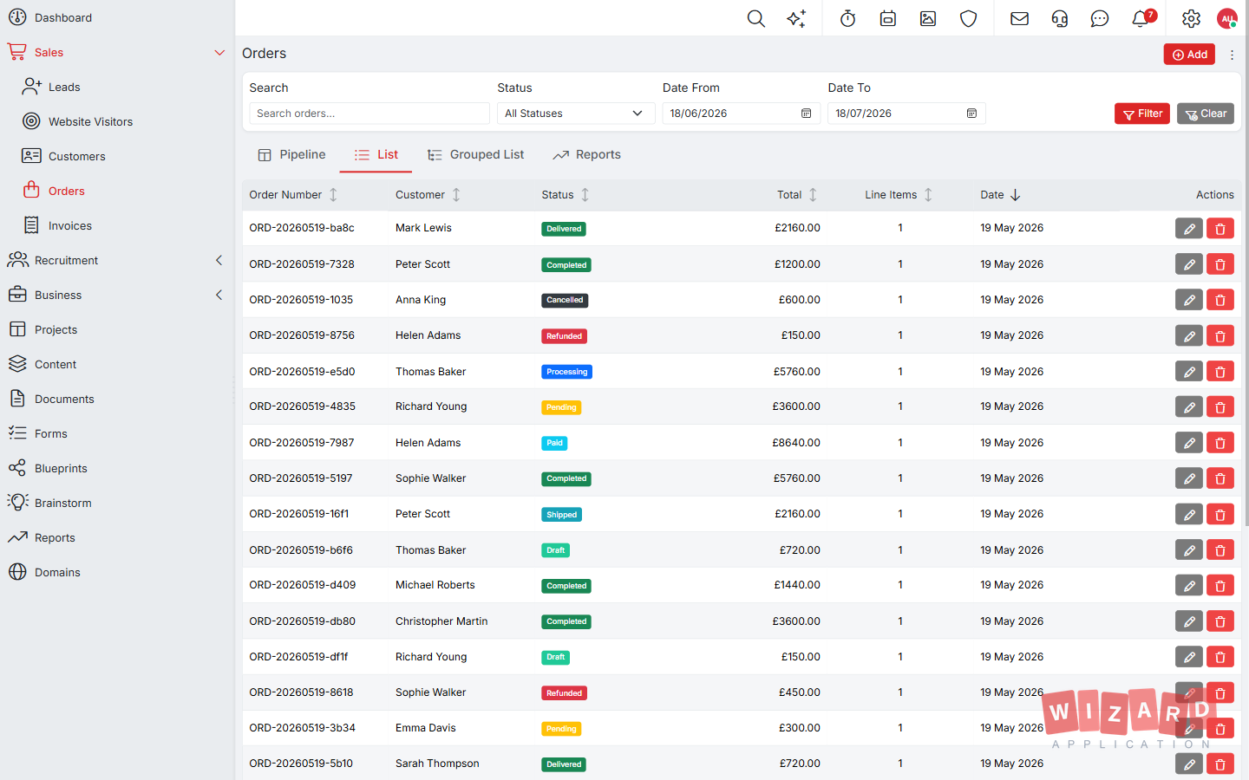Viewport: 1249px width, 780px height.
Task: Edit order ORD-20260519-5197 for Sophie Walker
Action: [x=1189, y=478]
